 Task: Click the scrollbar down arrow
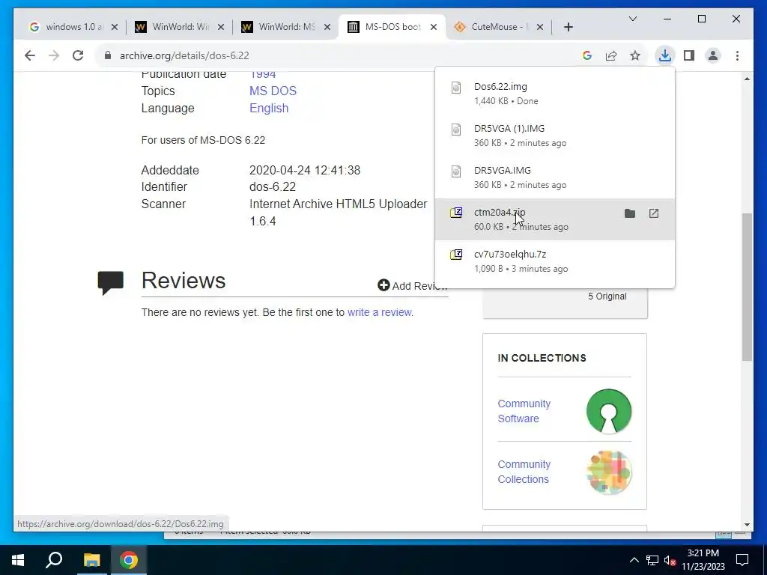tap(747, 525)
